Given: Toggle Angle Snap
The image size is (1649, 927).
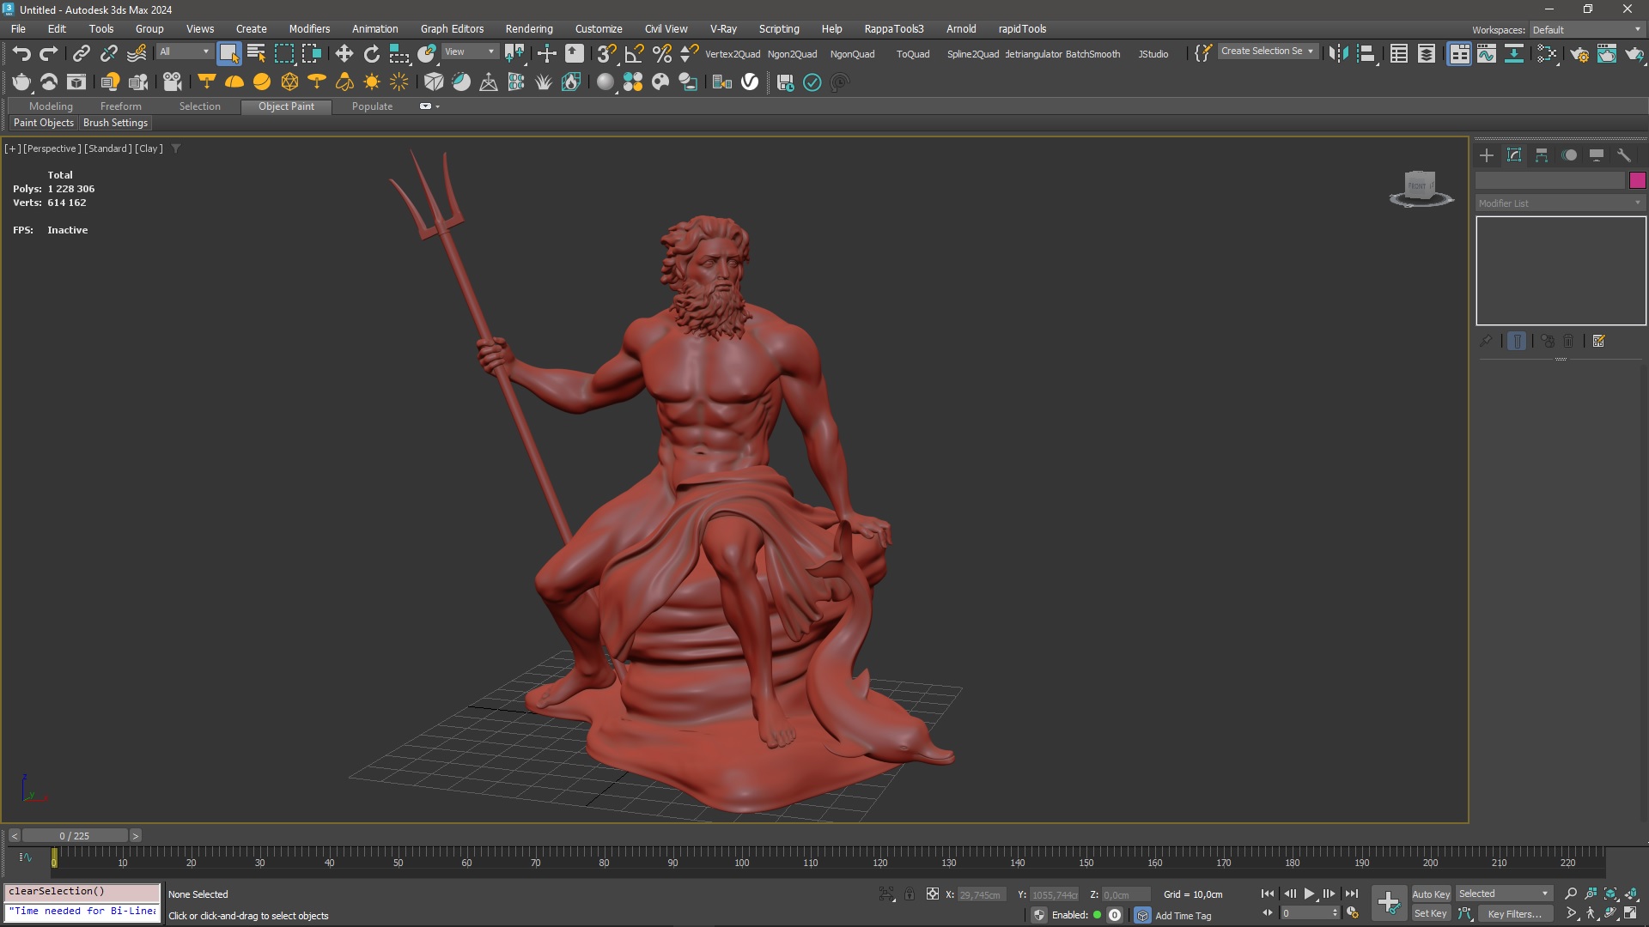Looking at the screenshot, I should pos(634,53).
